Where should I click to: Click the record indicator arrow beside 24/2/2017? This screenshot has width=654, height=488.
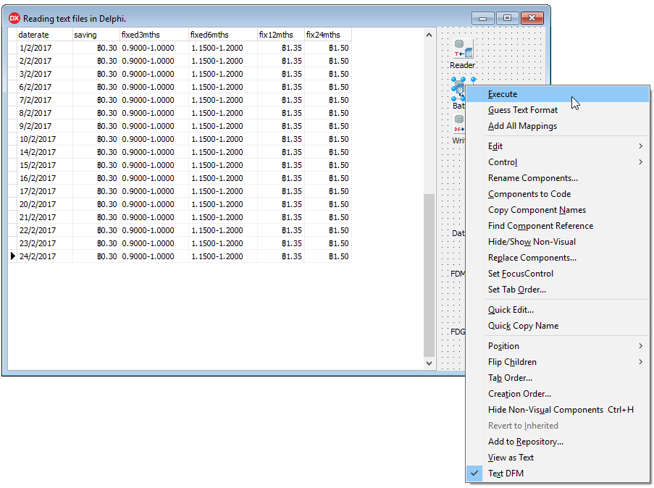(x=12, y=256)
